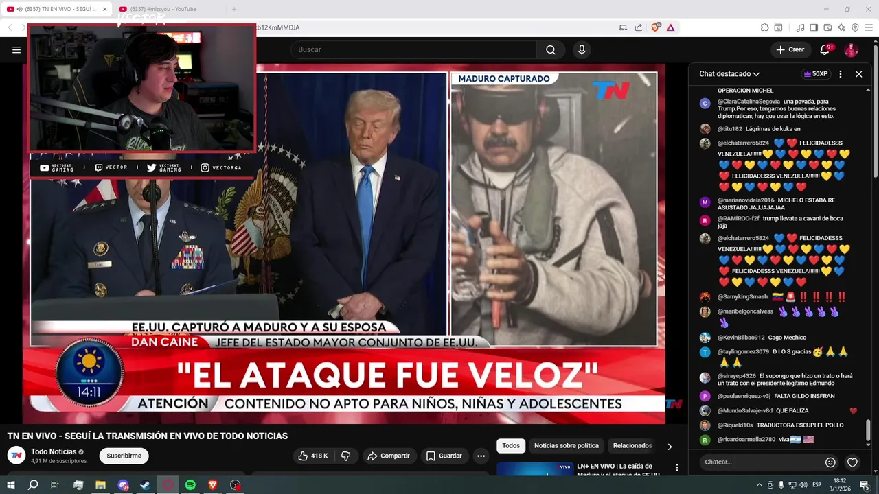
Task: Open Spotify from the taskbar
Action: click(x=190, y=485)
